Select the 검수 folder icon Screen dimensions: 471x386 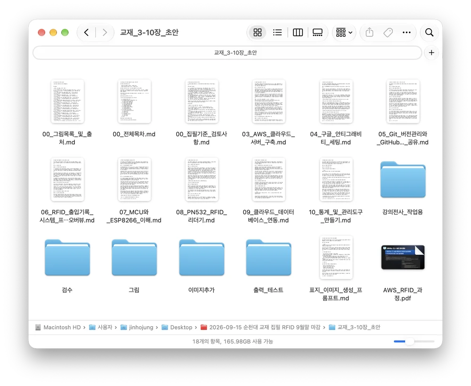[67, 257]
